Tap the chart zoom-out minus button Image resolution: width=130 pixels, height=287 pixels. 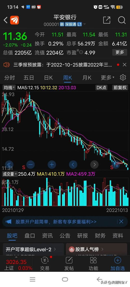30,165
